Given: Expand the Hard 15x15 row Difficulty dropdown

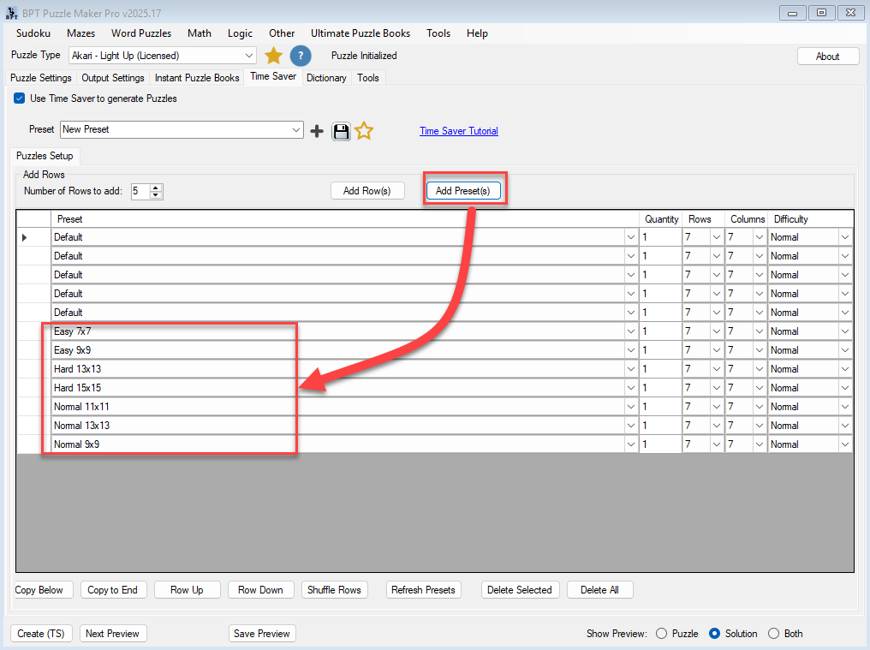Looking at the screenshot, I should 845,388.
